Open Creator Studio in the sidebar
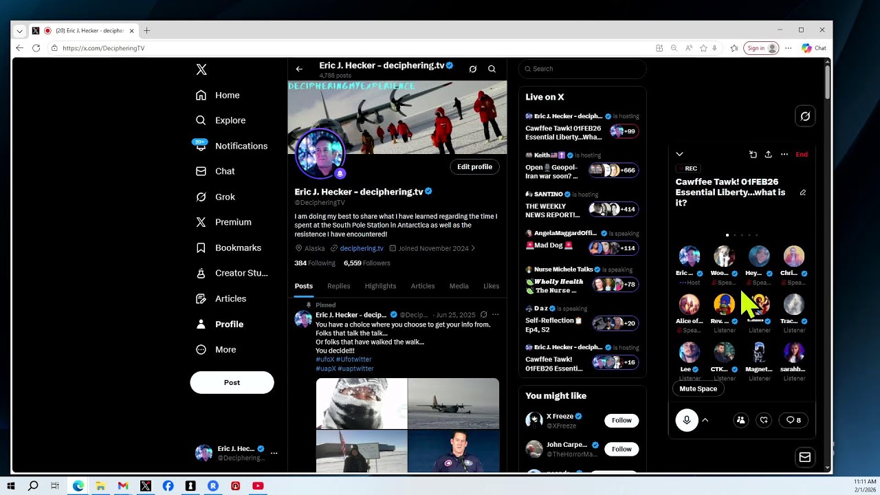Viewport: 880px width, 495px height. pyautogui.click(x=232, y=273)
